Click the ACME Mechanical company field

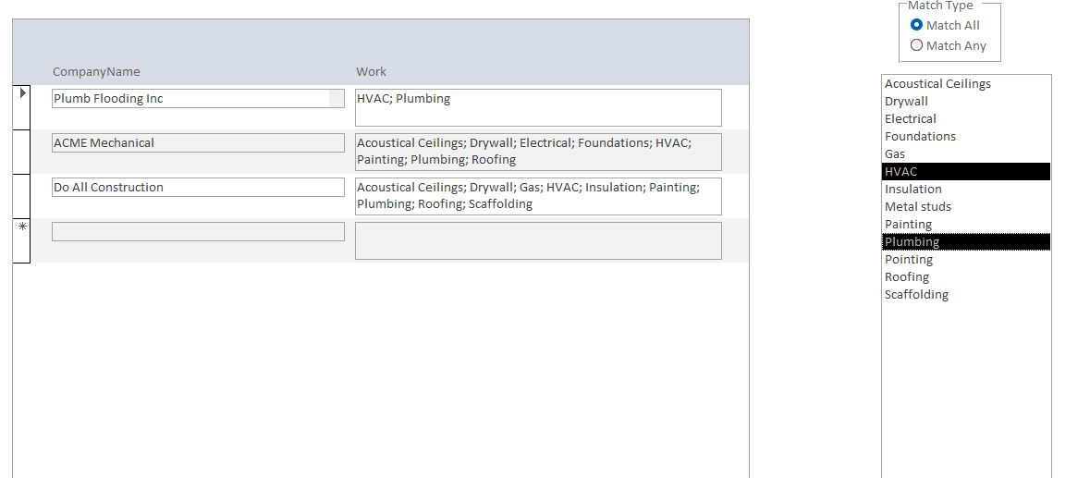198,143
